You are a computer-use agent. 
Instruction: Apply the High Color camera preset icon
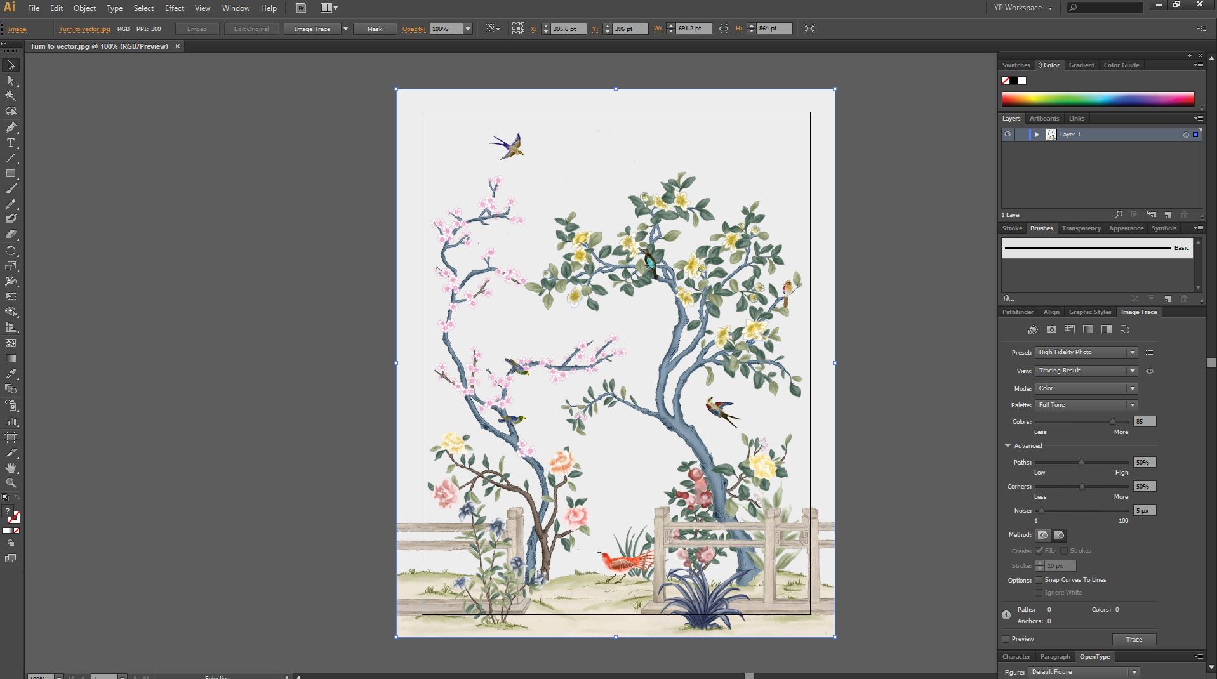pos(1051,329)
